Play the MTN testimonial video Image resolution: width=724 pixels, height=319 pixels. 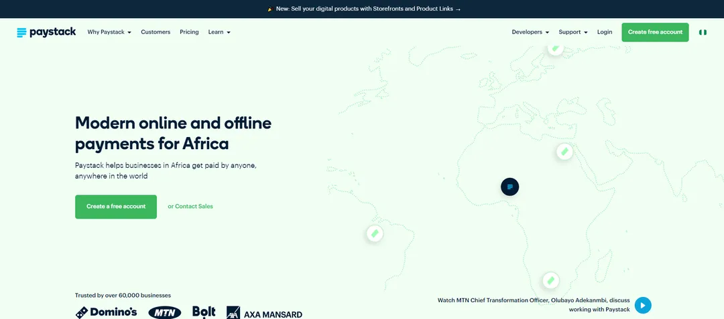[x=643, y=305]
